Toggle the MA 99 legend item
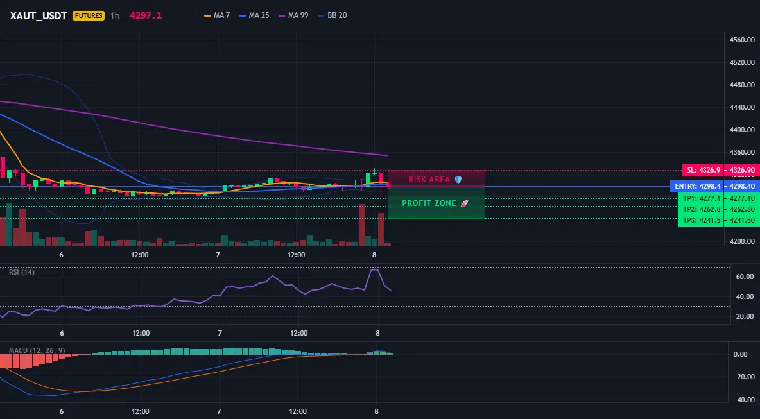The width and height of the screenshot is (760, 419). click(293, 15)
